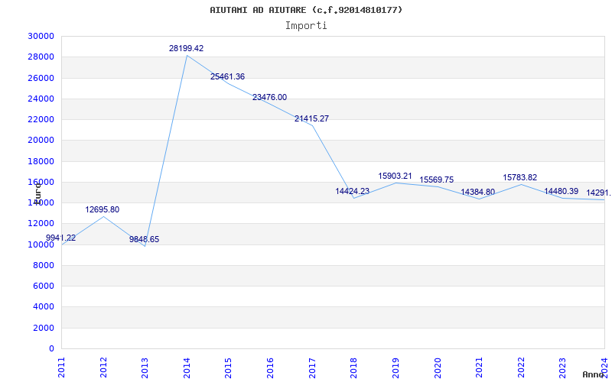
Task: Click the x-axis year 2018
Action: [x=353, y=367]
